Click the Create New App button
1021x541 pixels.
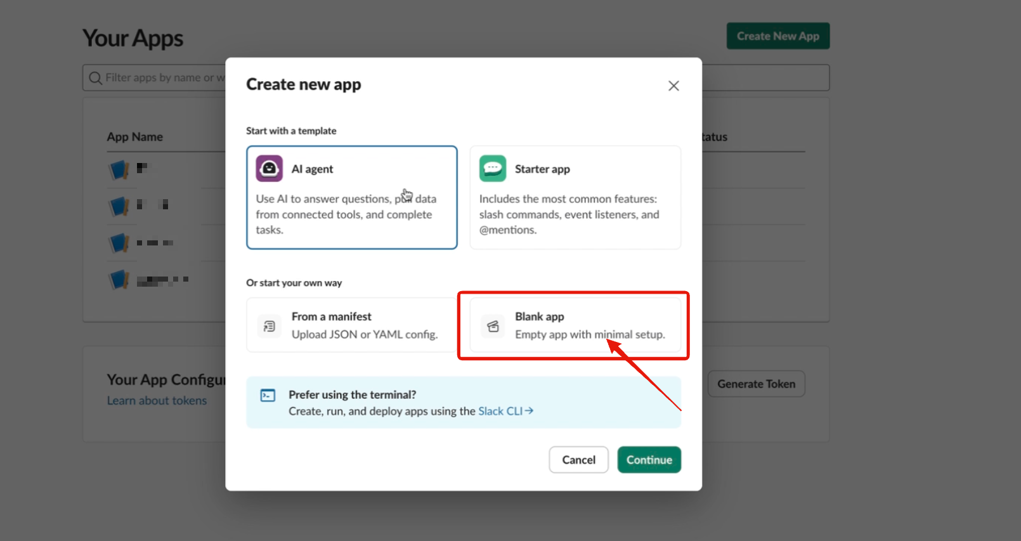pyautogui.click(x=778, y=36)
